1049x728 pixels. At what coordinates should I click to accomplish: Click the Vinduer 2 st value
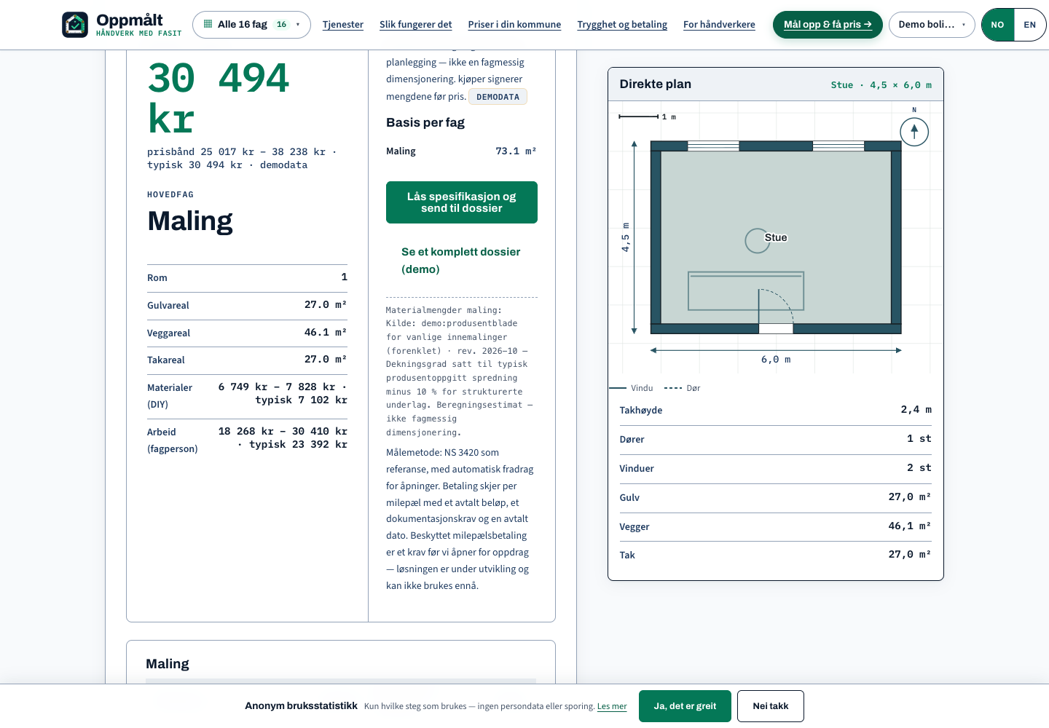point(919,468)
